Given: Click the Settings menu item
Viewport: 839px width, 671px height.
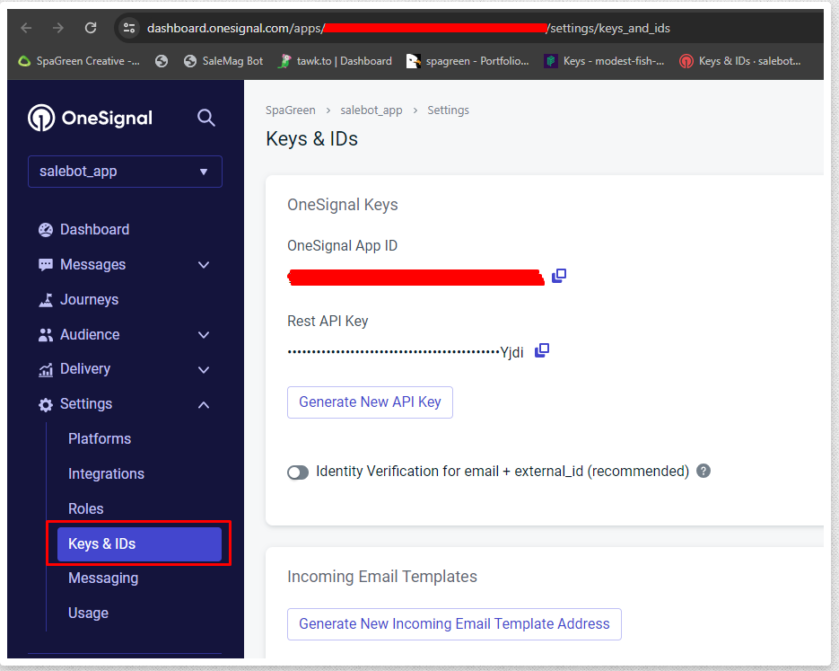Looking at the screenshot, I should click(x=86, y=404).
